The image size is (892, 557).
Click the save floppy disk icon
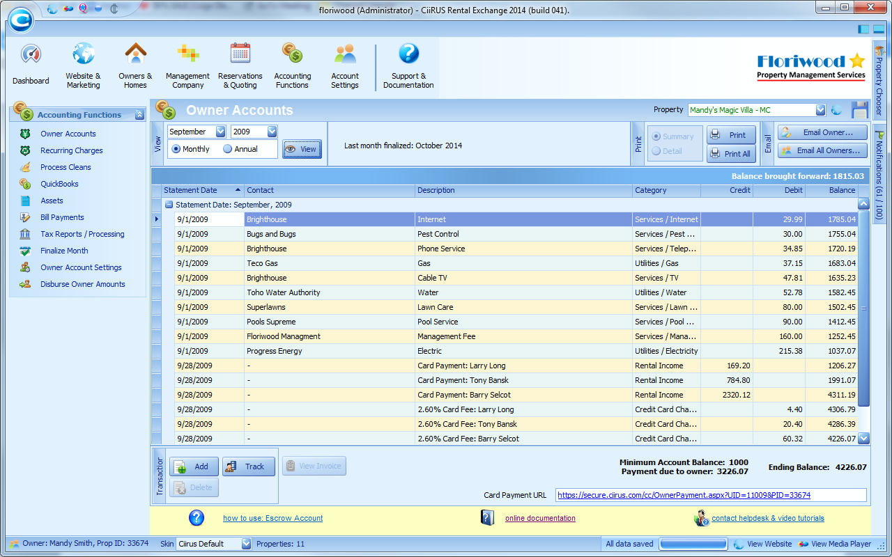[x=859, y=110]
